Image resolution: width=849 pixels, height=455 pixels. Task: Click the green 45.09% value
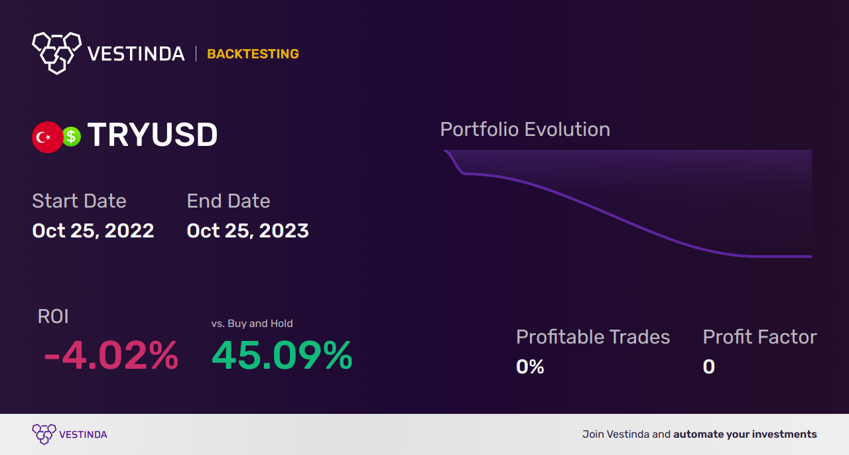[x=282, y=356]
